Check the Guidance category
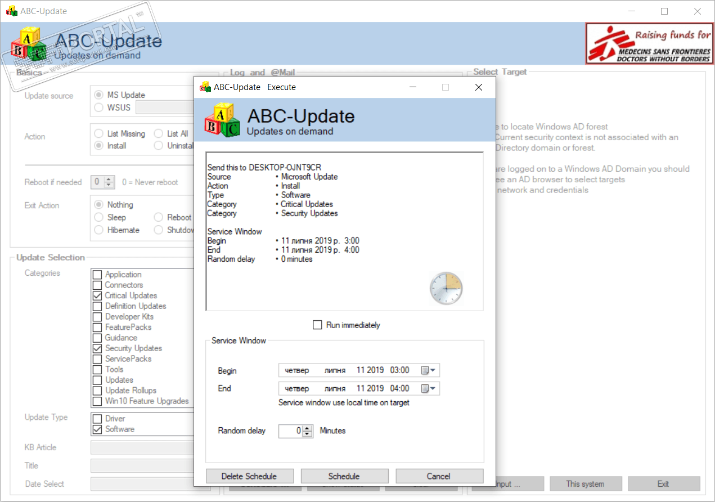This screenshot has height=502, width=715. [x=97, y=338]
